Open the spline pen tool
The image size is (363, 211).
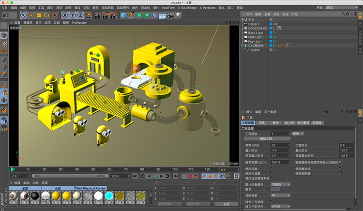131,15
